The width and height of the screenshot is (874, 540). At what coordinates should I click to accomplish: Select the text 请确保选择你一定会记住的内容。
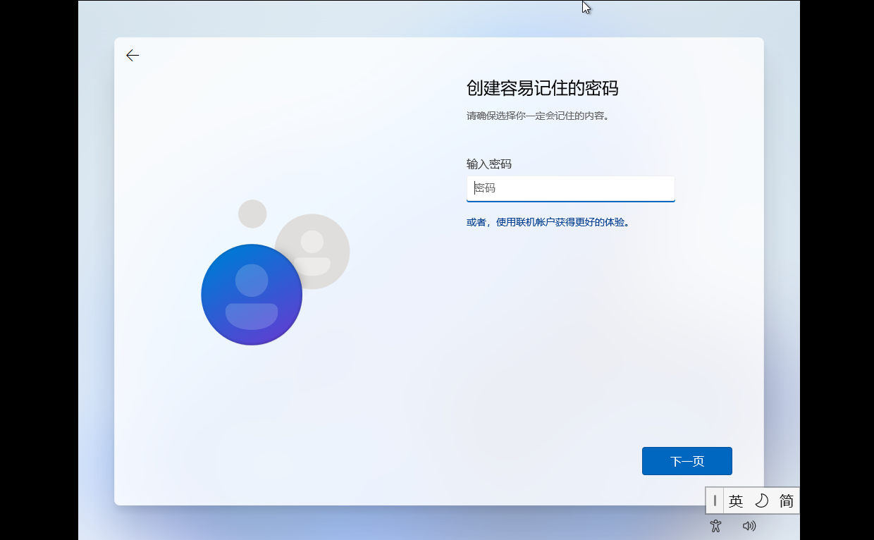[538, 116]
